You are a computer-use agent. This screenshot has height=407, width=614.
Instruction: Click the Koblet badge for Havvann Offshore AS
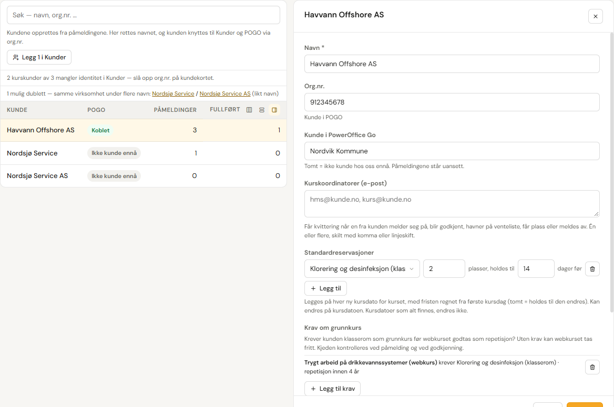[100, 130]
